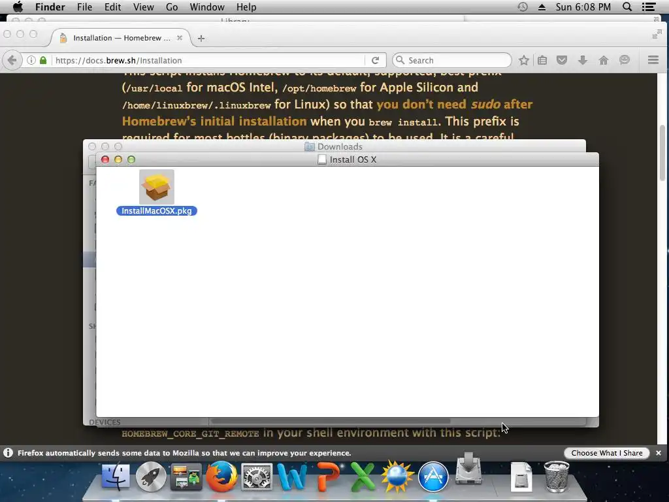Show site information for docs.brew.sh
This screenshot has width=669, height=502.
pos(31,60)
